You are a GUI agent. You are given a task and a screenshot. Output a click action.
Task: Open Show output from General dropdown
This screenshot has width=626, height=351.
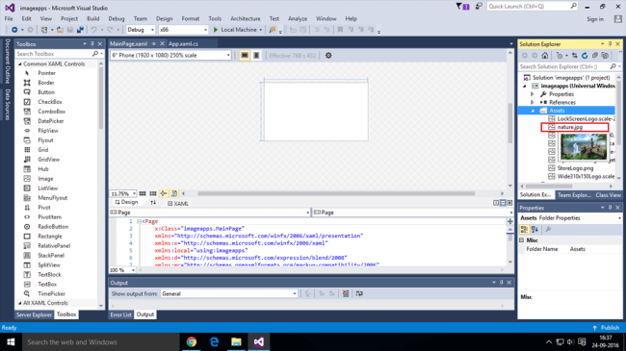pos(229,293)
